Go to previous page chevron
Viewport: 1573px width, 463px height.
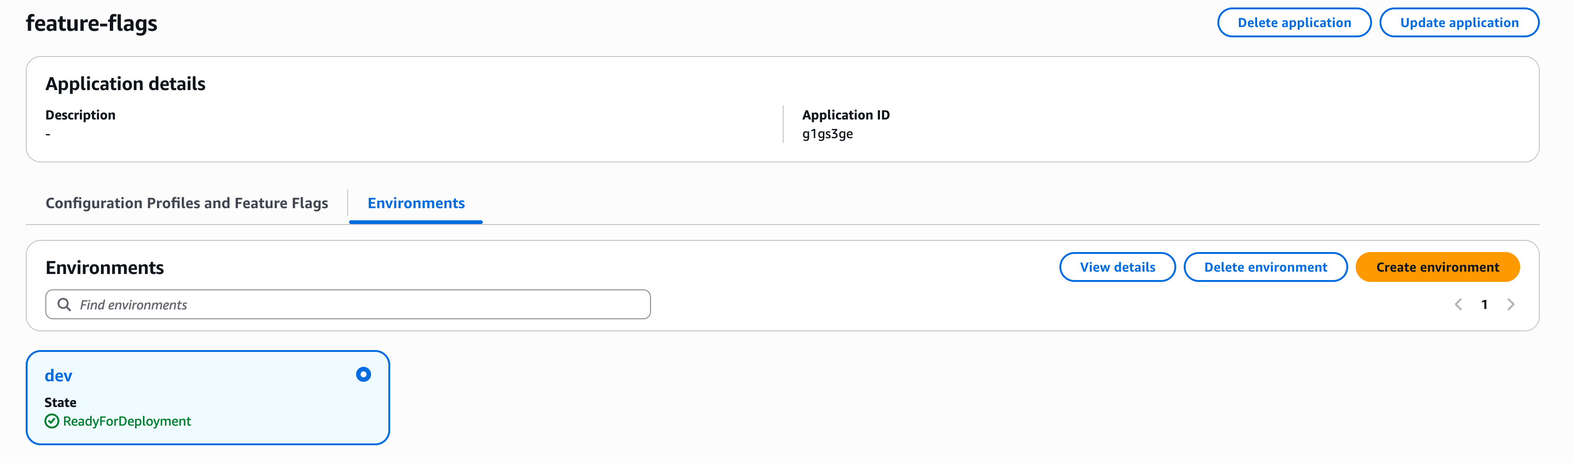click(1458, 304)
